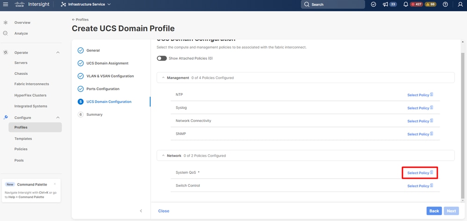
Task: Click the Analyze sidebar icon
Action: pyautogui.click(x=5, y=33)
